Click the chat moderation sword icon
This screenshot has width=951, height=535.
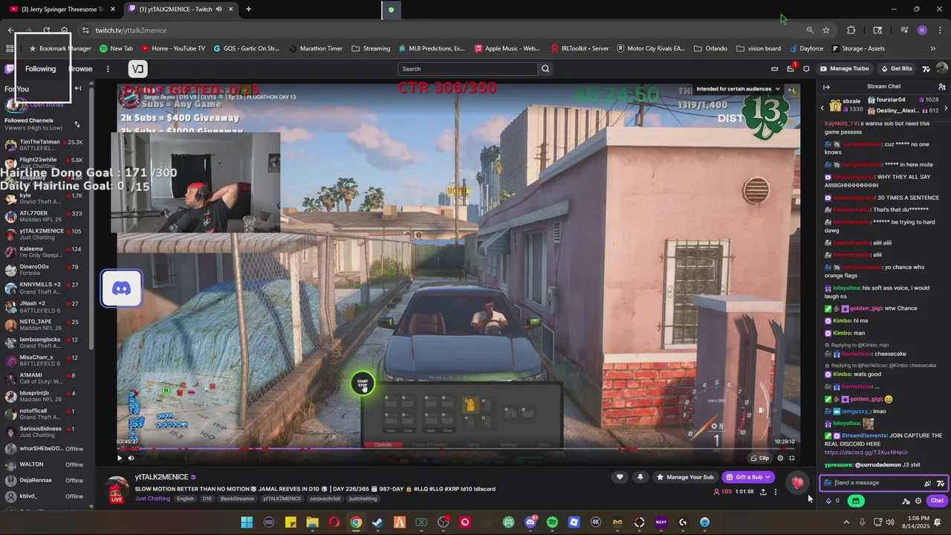tap(906, 501)
